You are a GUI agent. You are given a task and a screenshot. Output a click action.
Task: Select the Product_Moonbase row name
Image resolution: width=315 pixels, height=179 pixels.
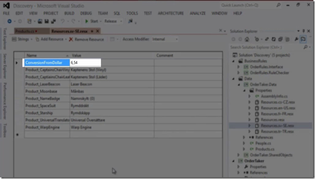coord(47,91)
